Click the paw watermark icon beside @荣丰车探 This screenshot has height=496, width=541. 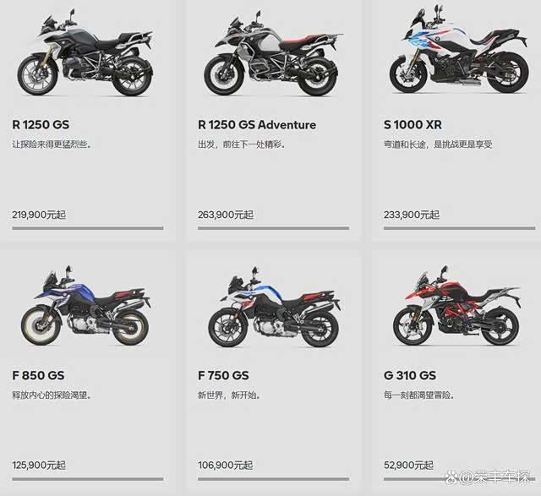tap(451, 477)
